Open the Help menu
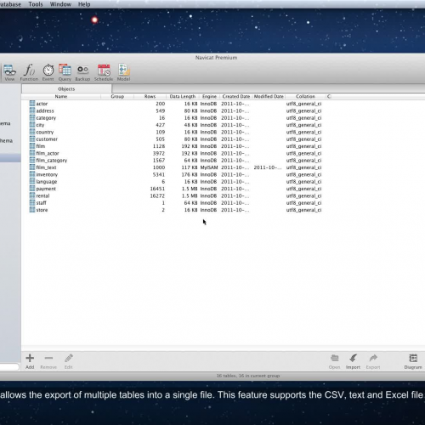 pos(84,4)
